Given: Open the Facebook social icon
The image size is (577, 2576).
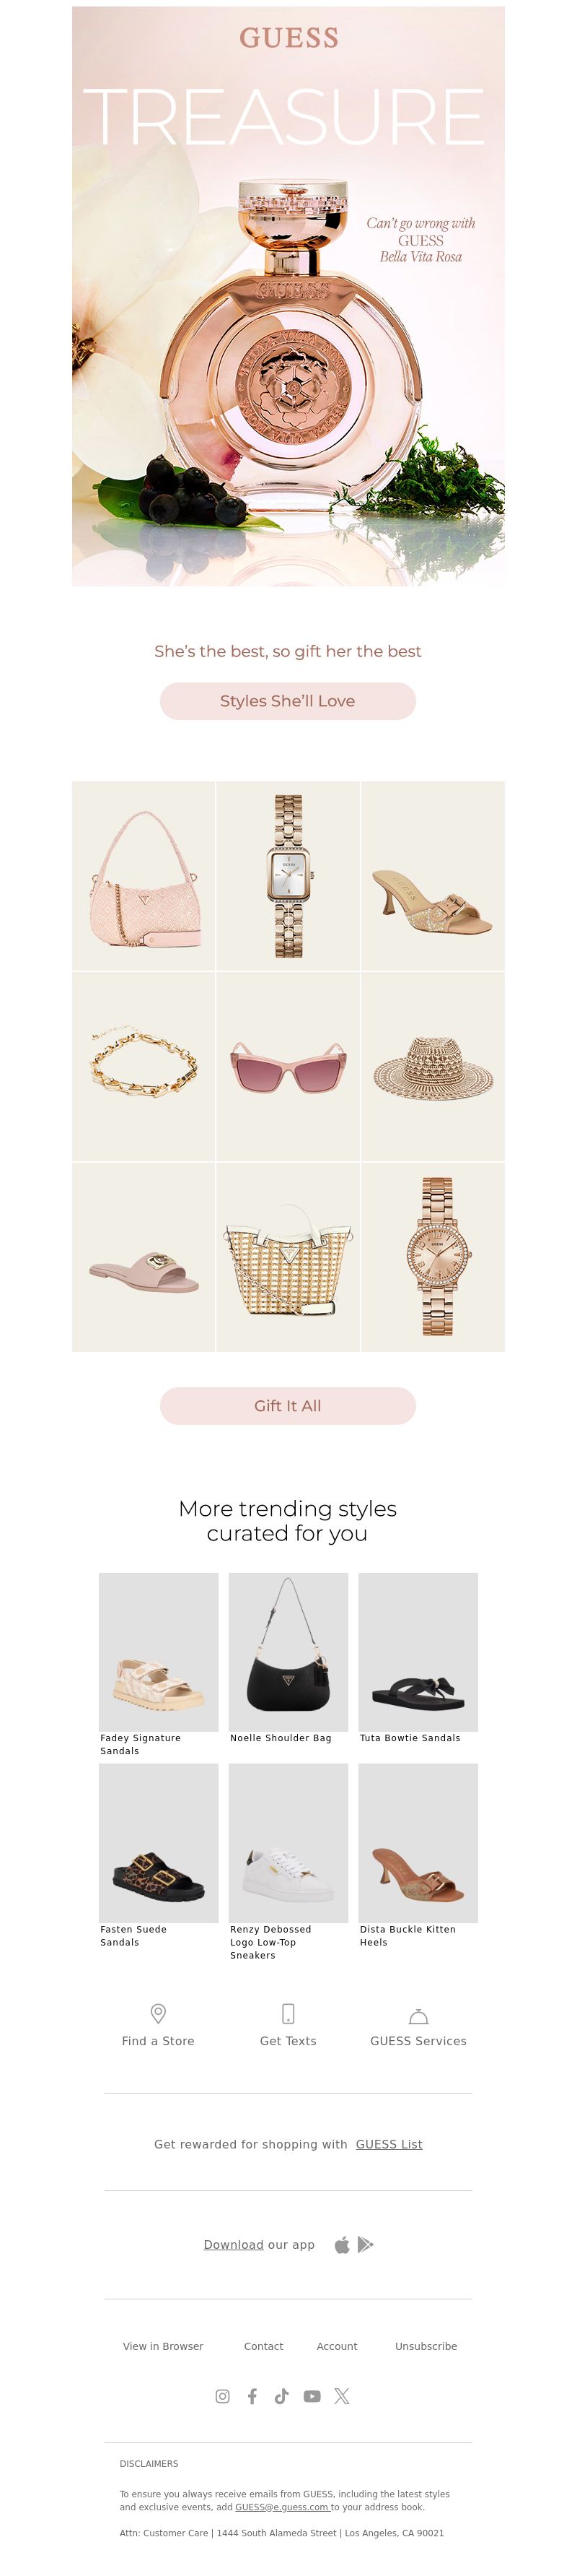Looking at the screenshot, I should pyautogui.click(x=252, y=2395).
